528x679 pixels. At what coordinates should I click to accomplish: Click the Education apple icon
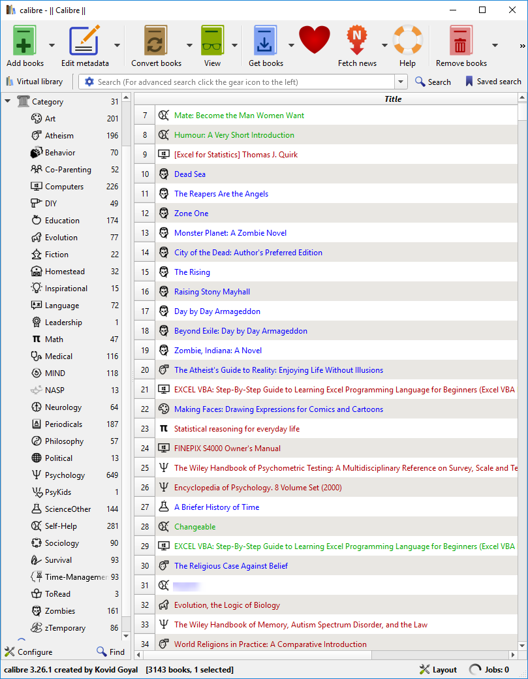click(37, 220)
